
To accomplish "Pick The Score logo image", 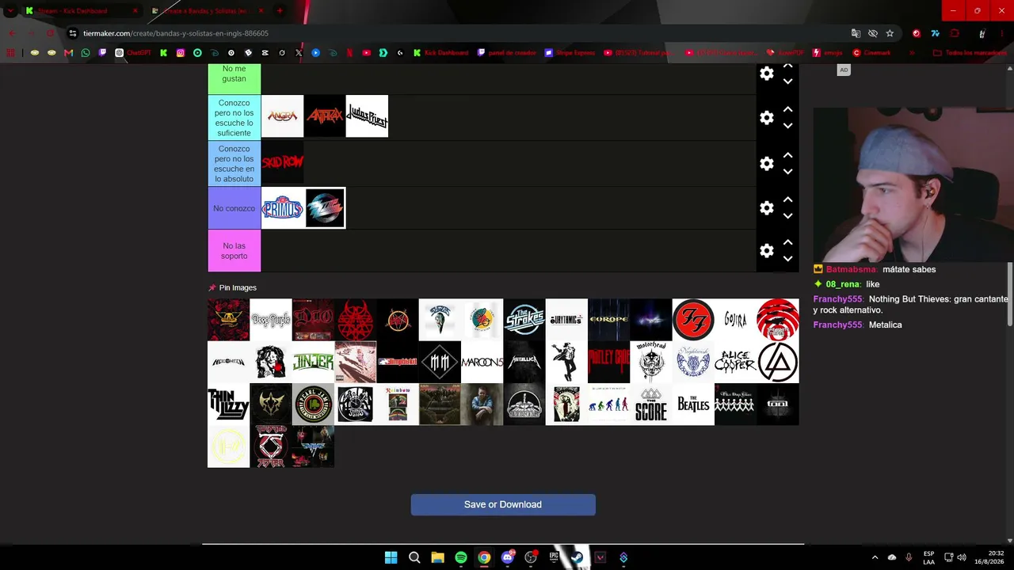I will (x=651, y=405).
